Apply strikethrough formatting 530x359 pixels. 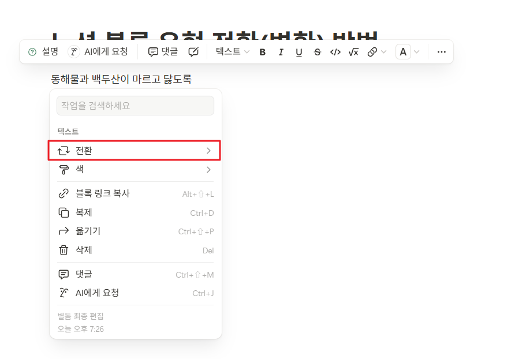[317, 51]
